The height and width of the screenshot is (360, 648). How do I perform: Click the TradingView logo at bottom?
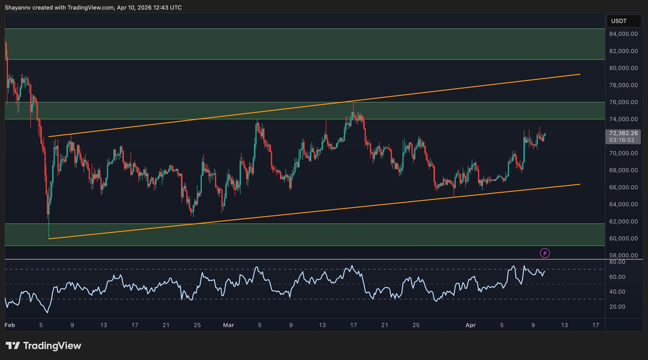43,346
